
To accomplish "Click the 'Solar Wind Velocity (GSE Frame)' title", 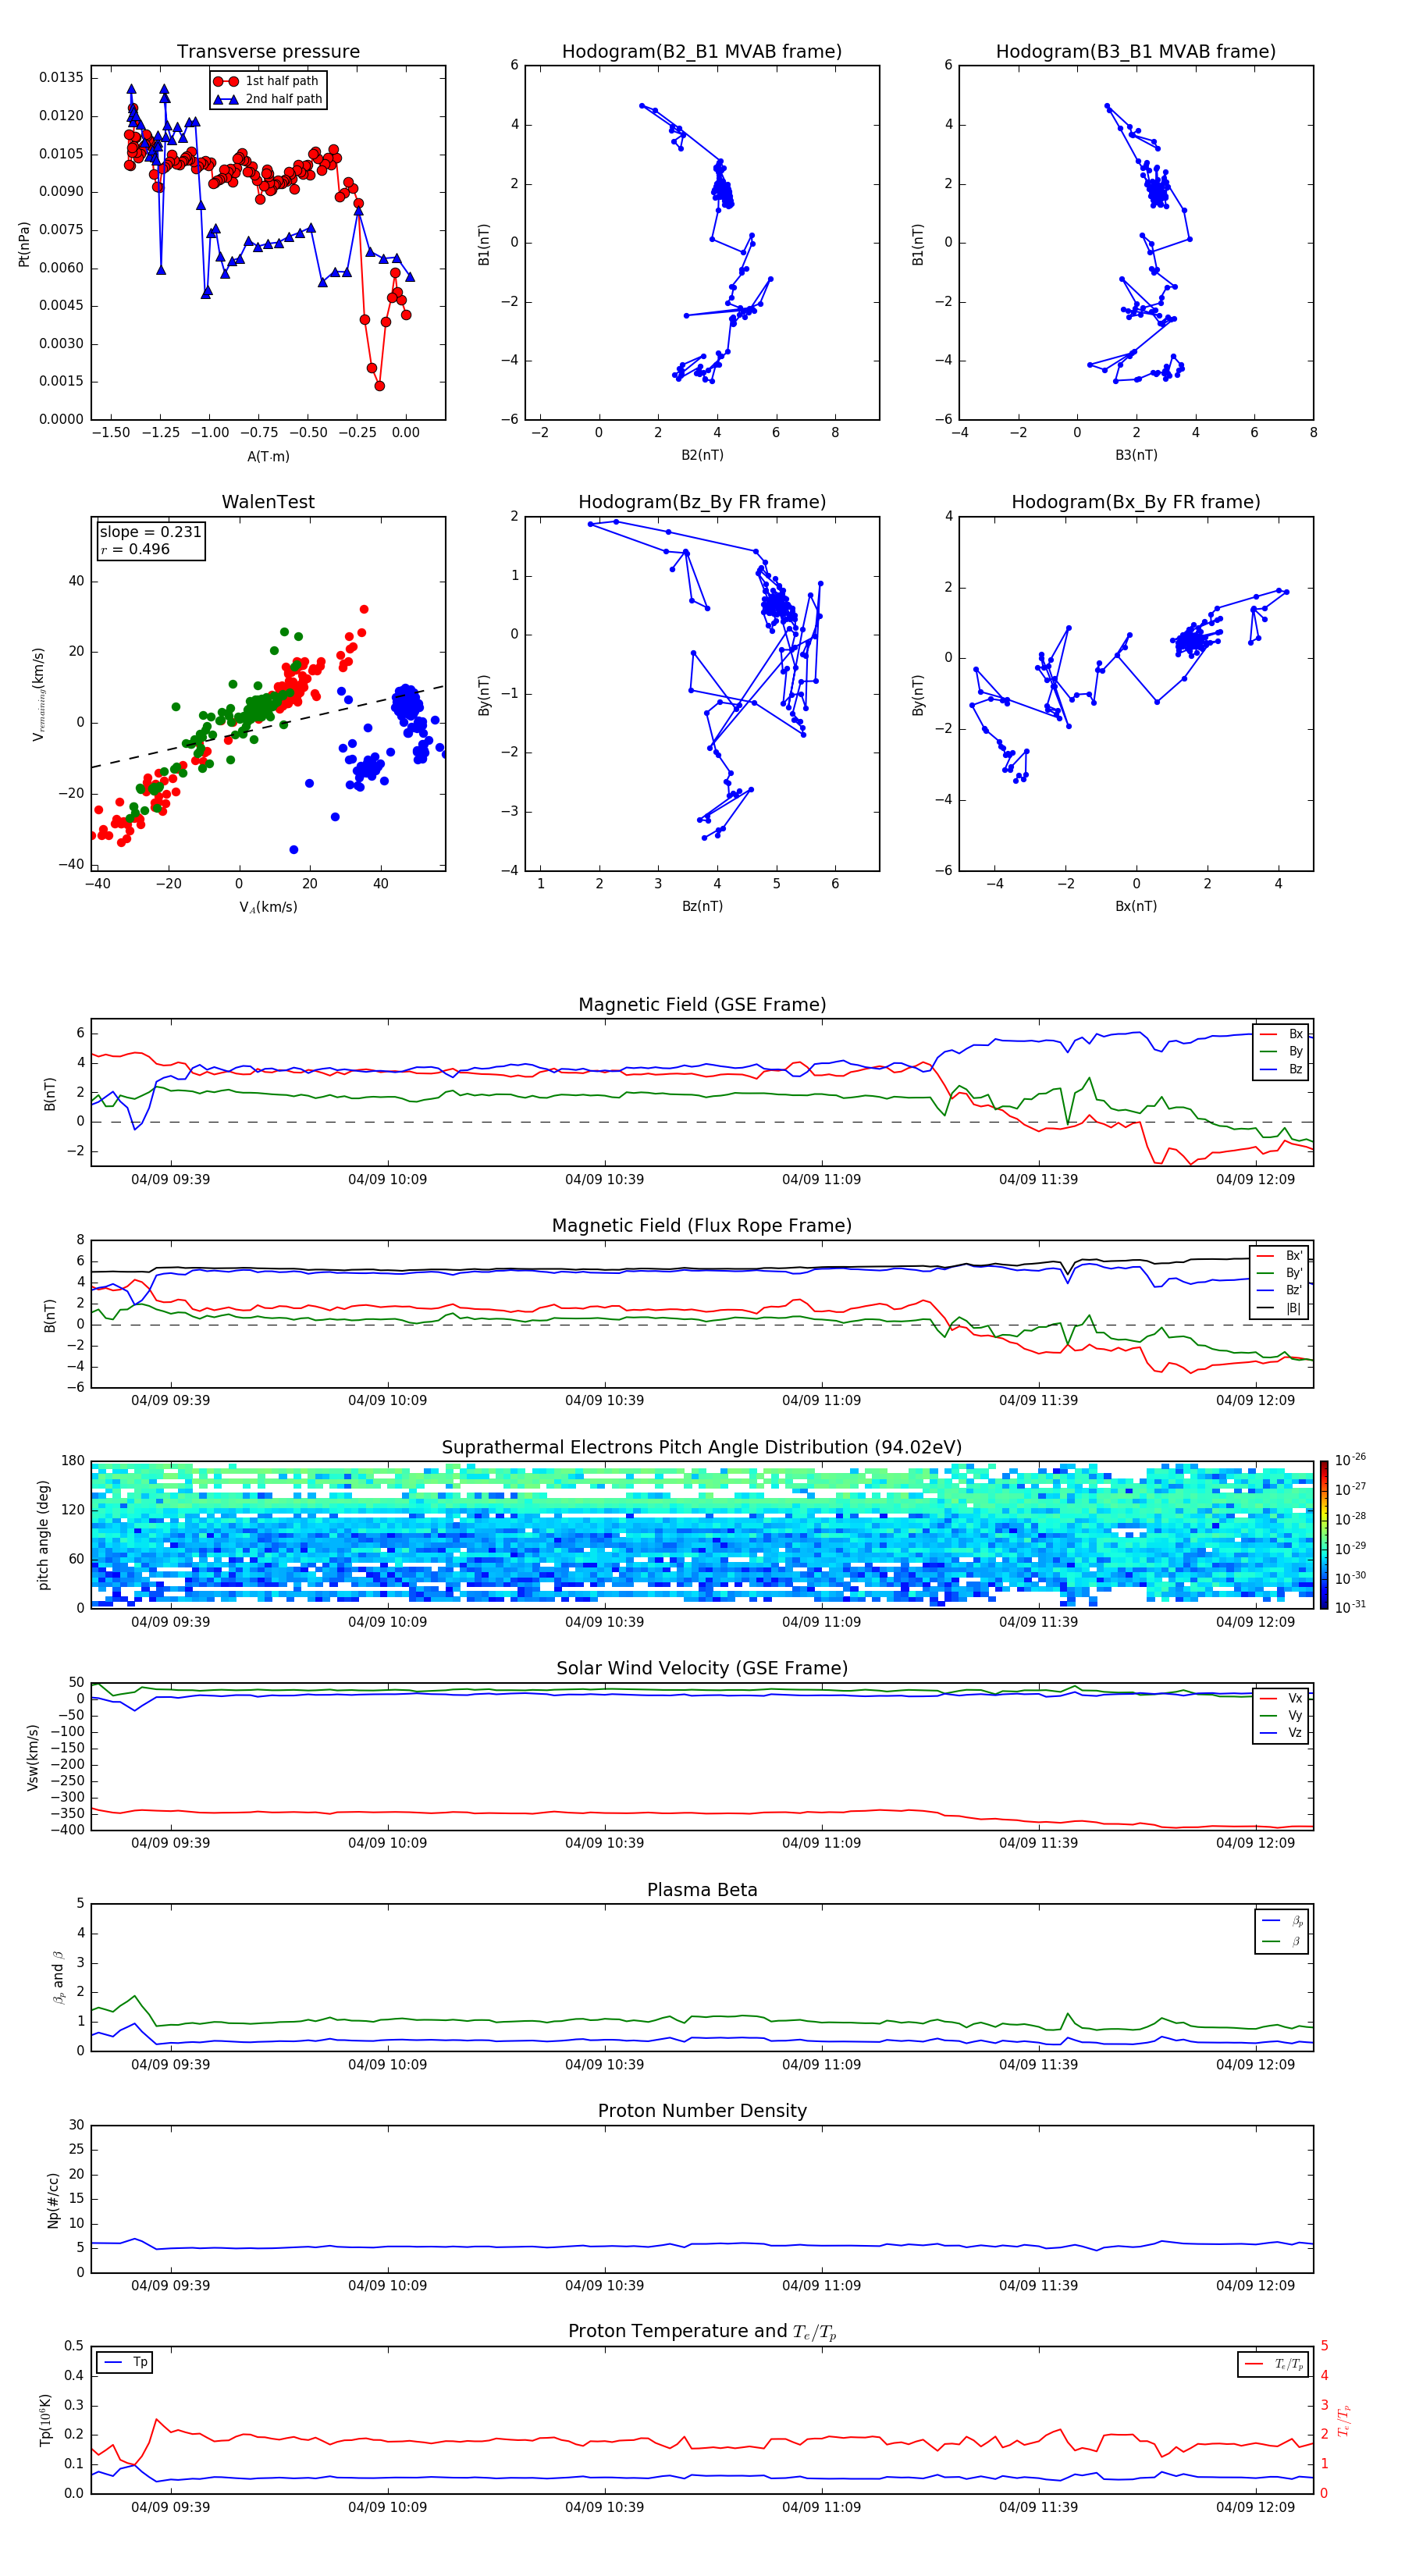I will point(702,1669).
